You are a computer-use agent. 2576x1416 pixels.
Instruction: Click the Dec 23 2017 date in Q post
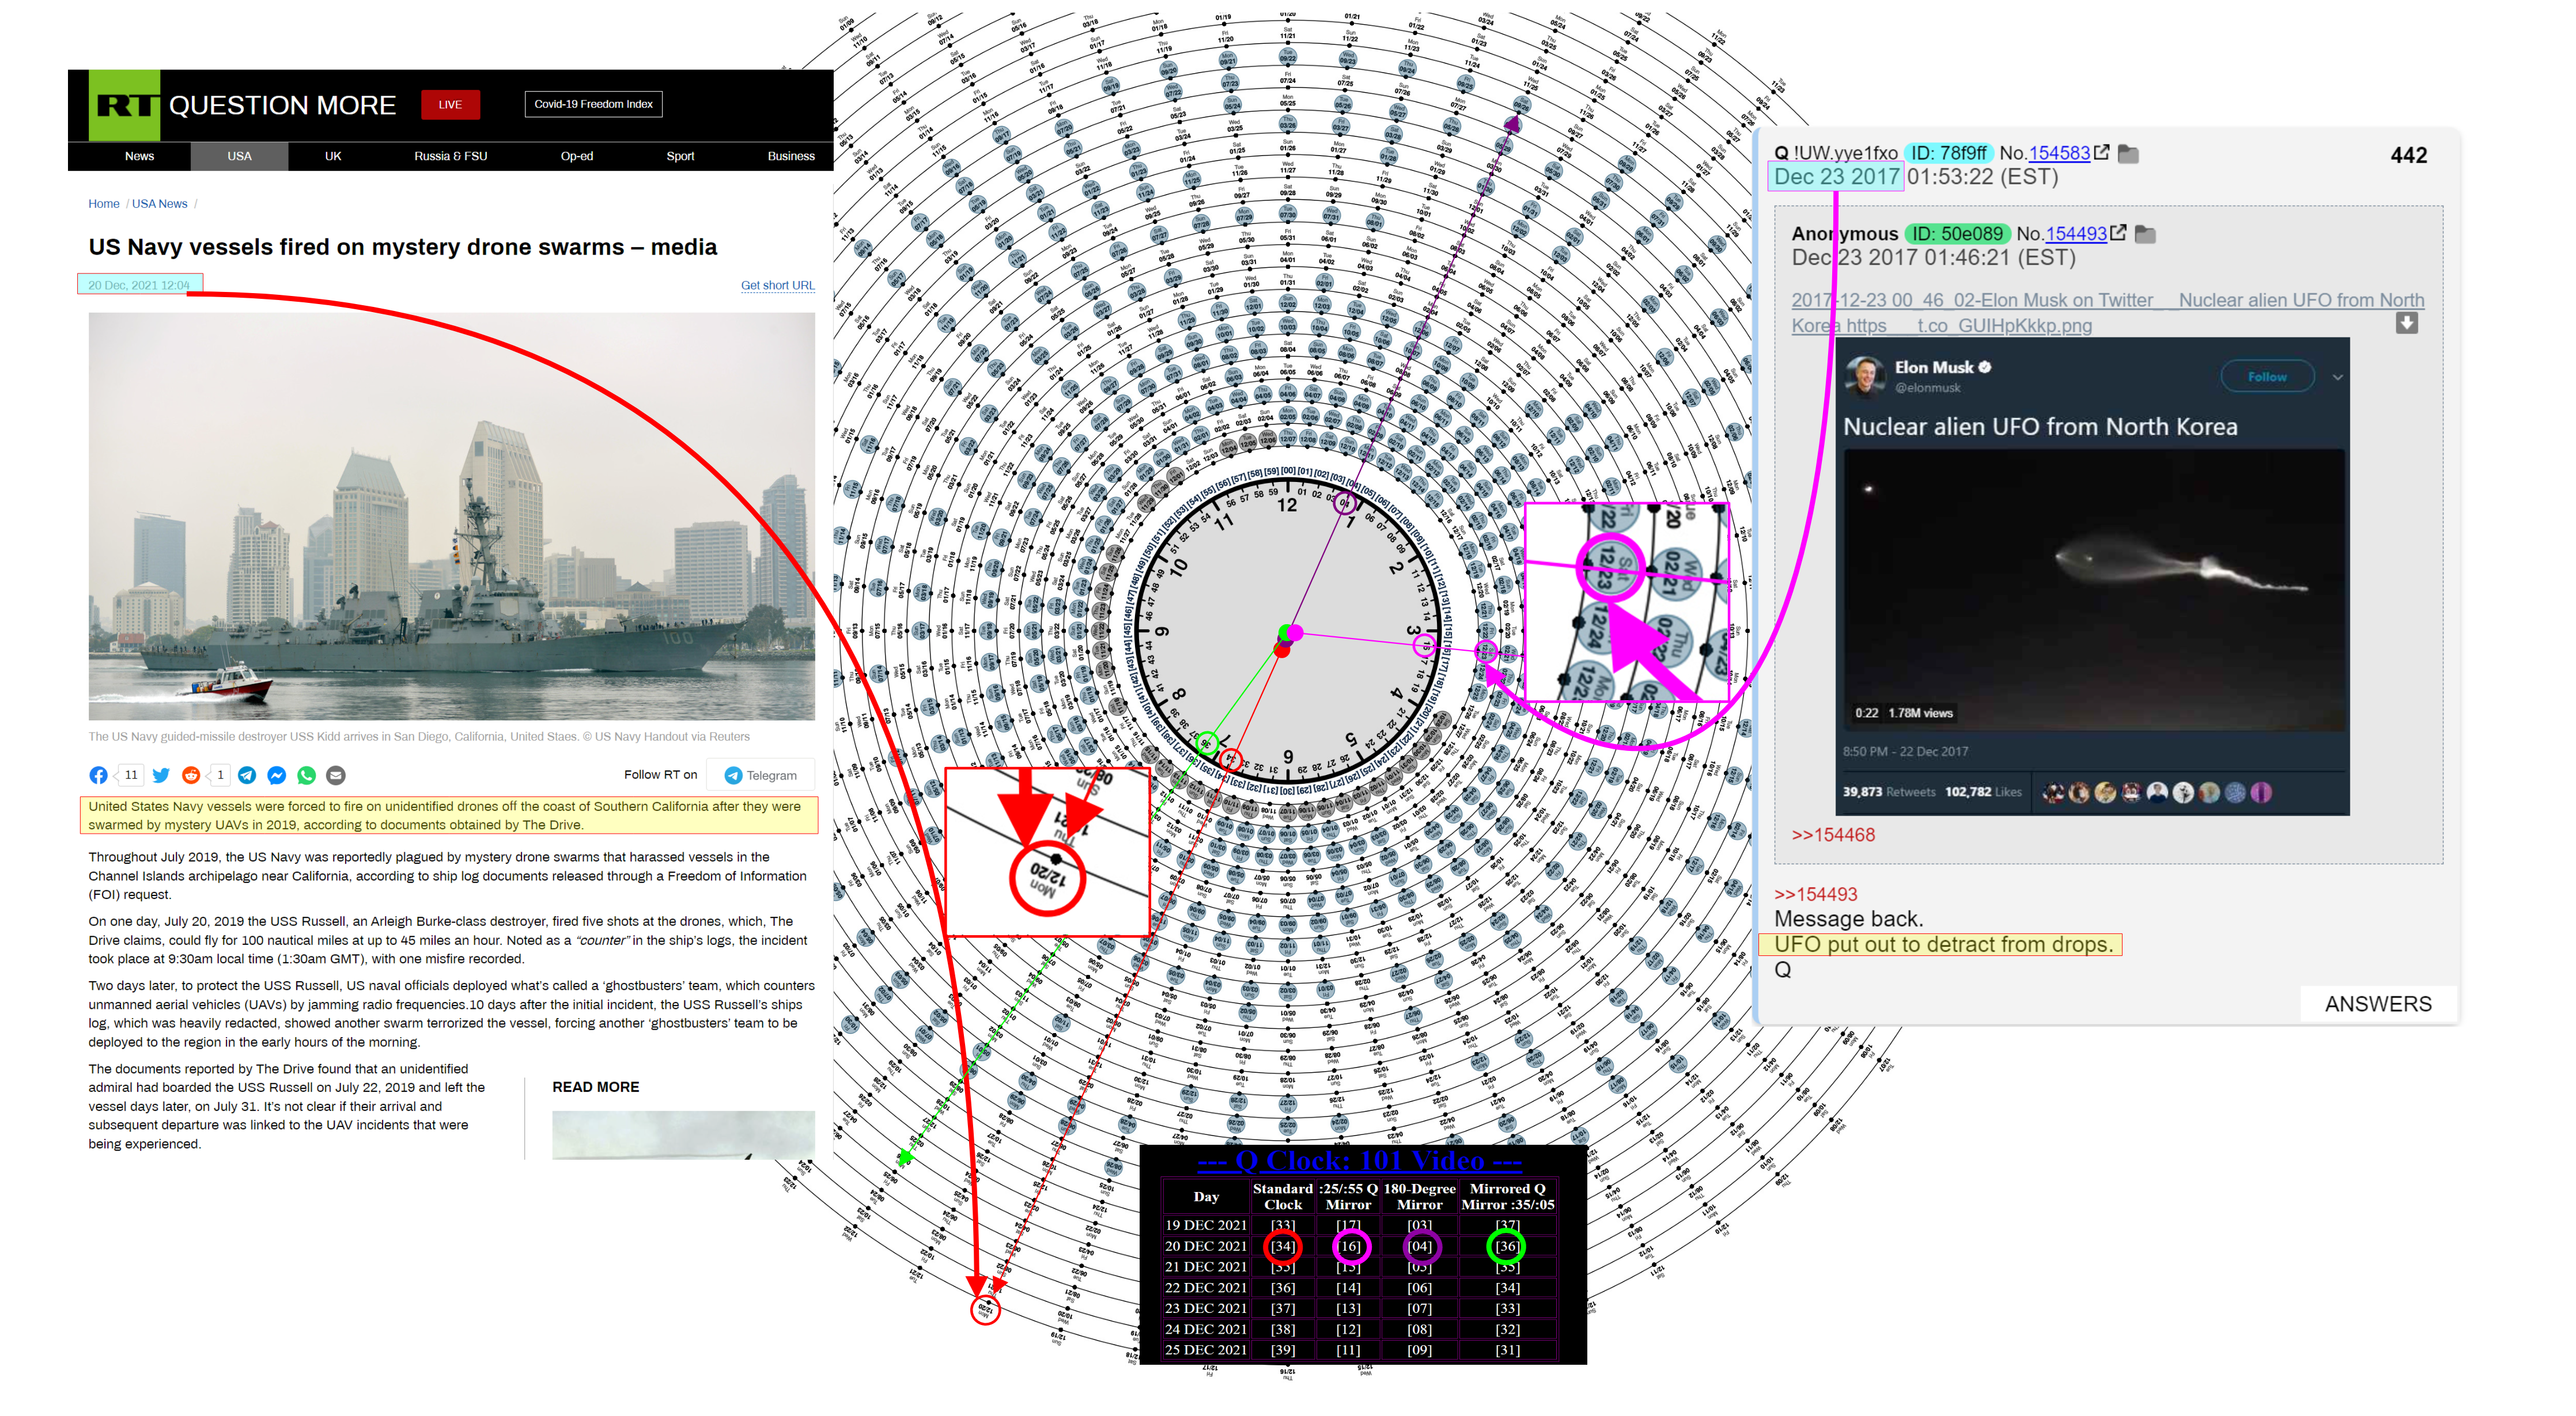coord(1837,177)
